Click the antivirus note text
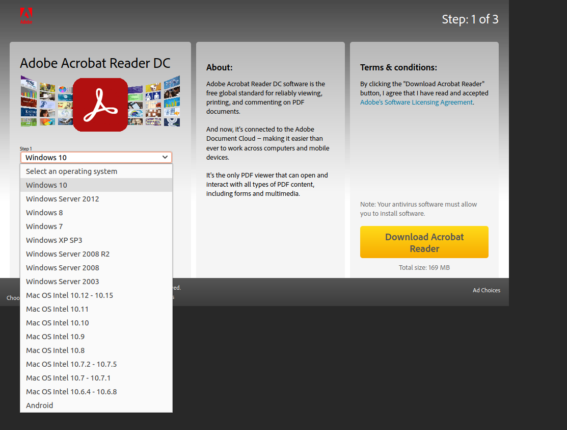 point(418,209)
